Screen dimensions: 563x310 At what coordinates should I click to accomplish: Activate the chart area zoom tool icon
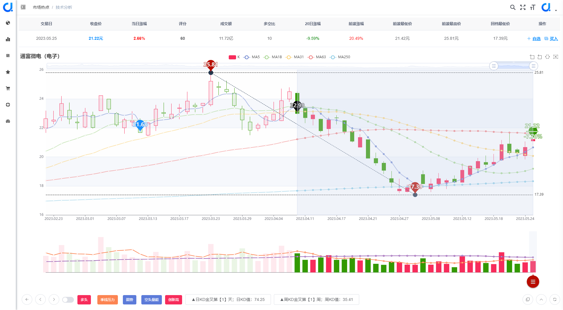pos(532,57)
